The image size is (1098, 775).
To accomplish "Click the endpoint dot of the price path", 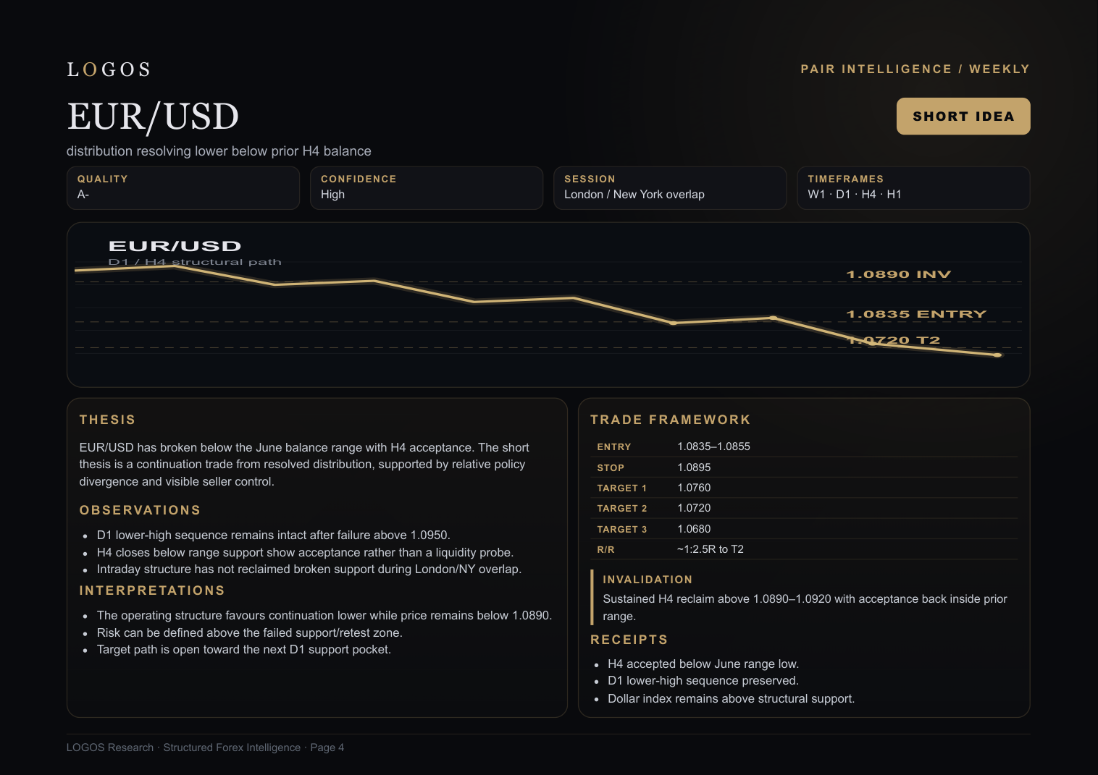I will pyautogui.click(x=997, y=355).
